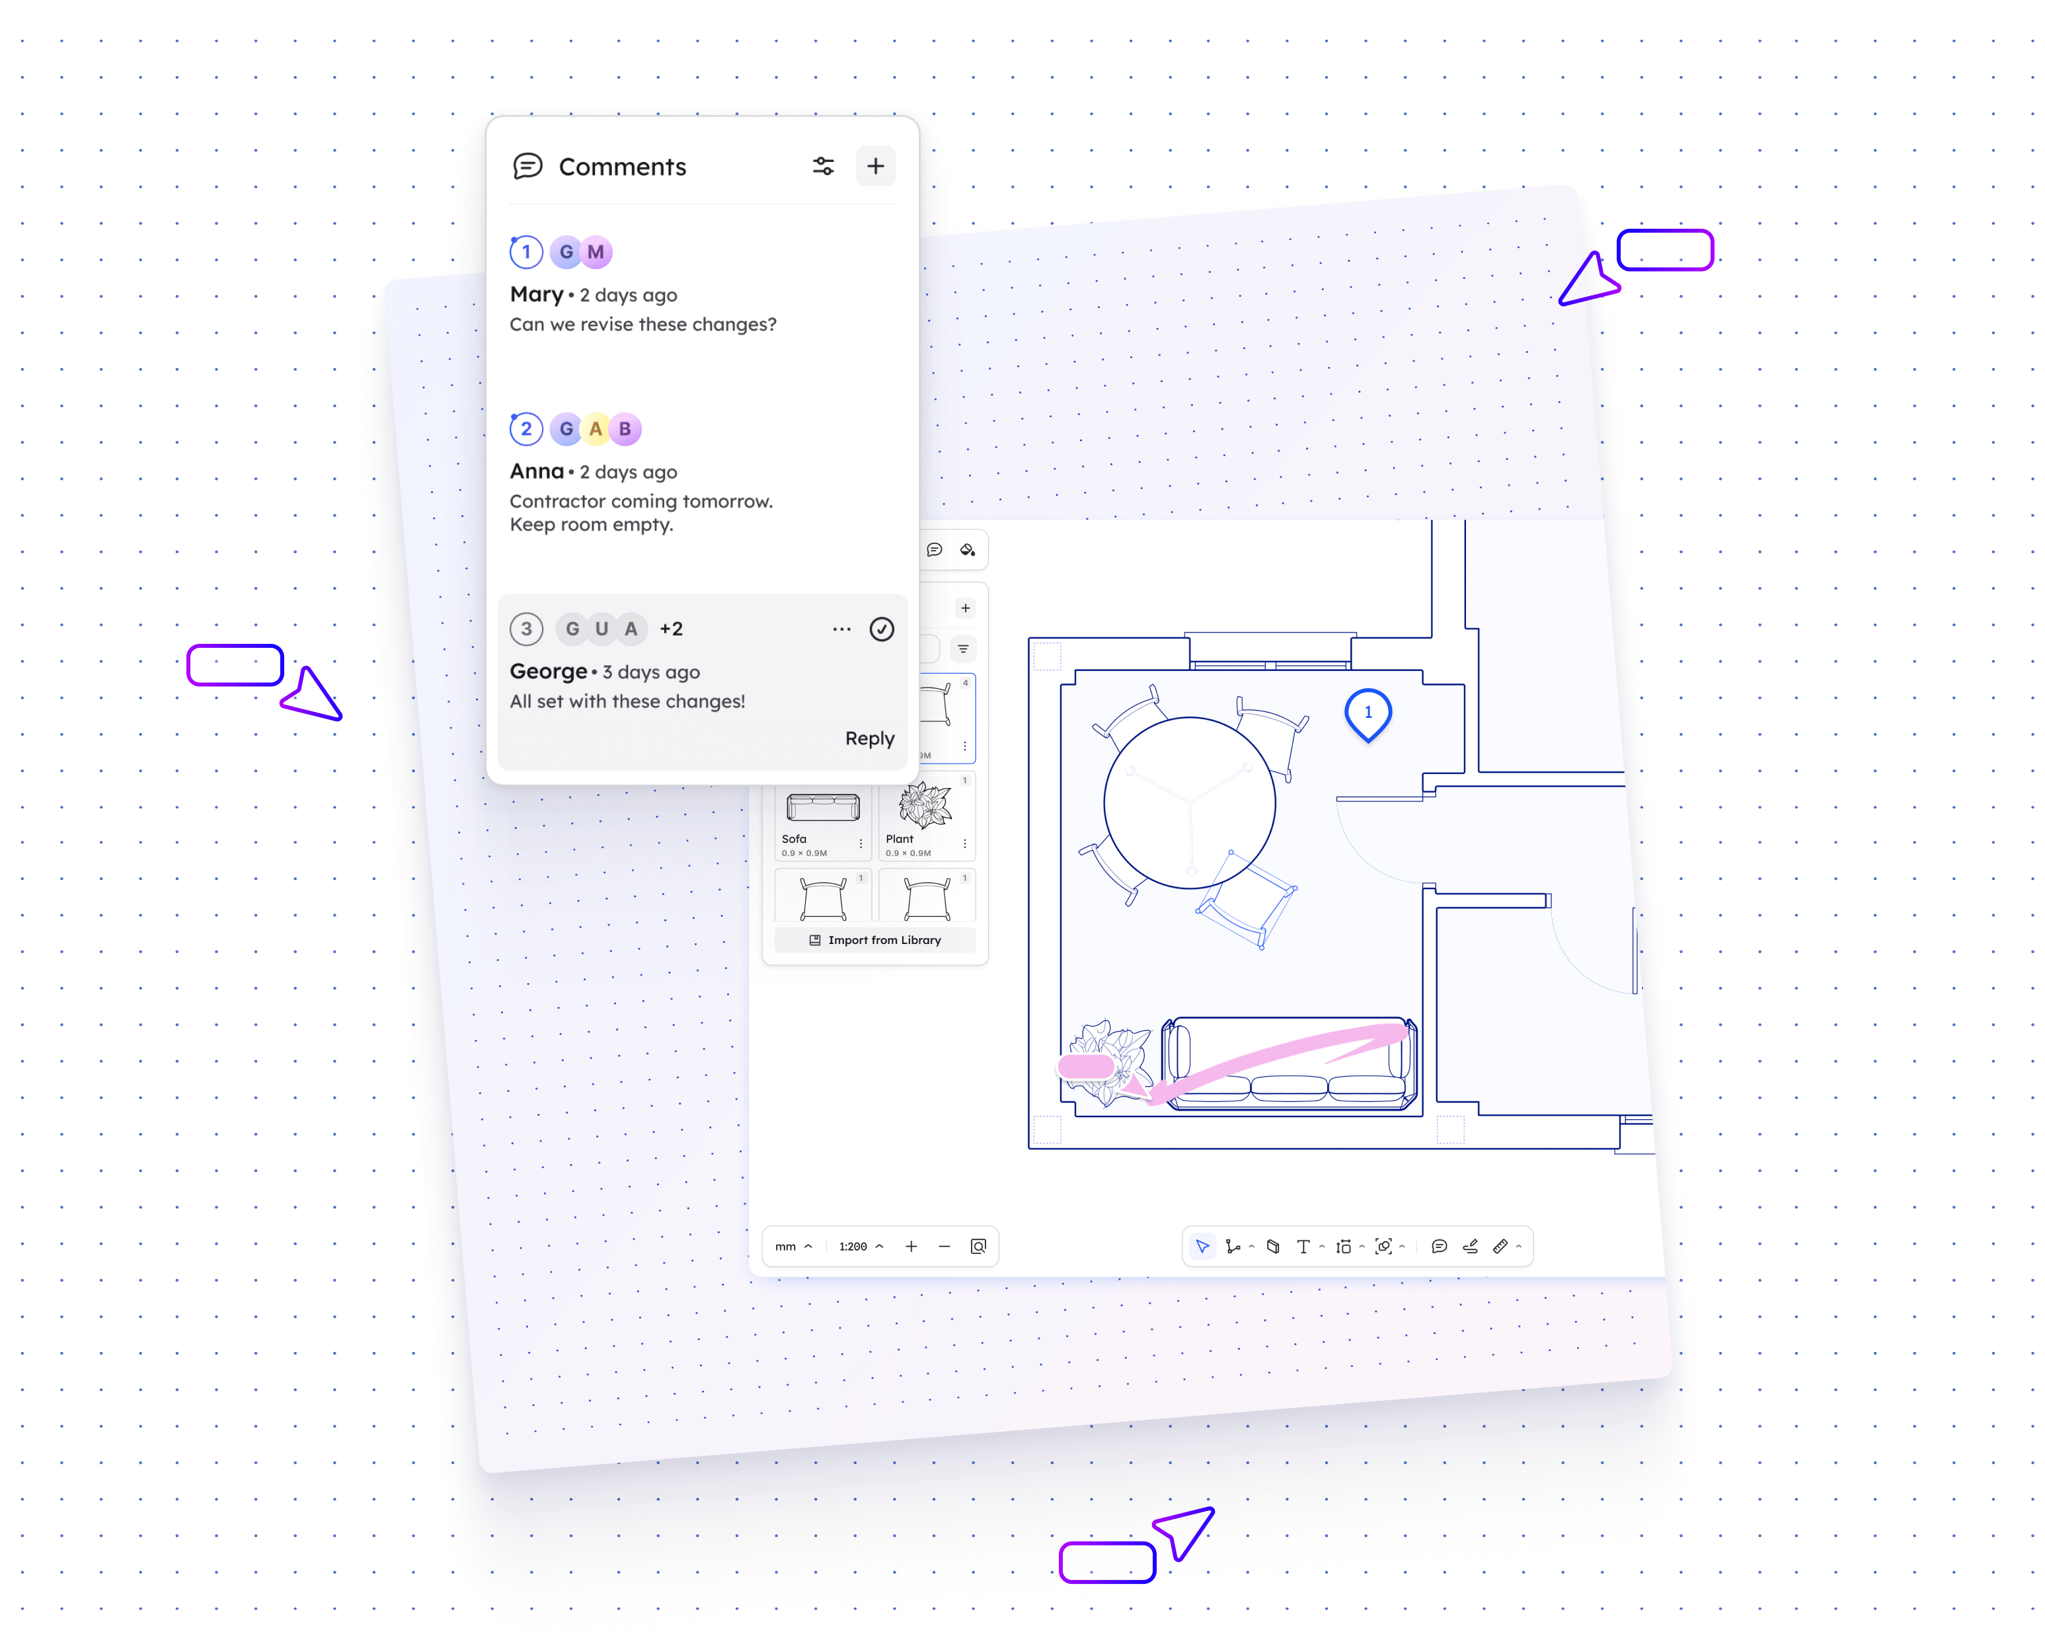
Task: Open comment filter settings icon
Action: pyautogui.click(x=823, y=167)
